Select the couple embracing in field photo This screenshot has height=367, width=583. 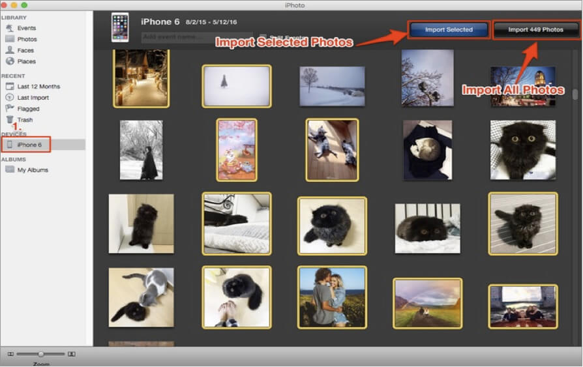[x=332, y=297]
